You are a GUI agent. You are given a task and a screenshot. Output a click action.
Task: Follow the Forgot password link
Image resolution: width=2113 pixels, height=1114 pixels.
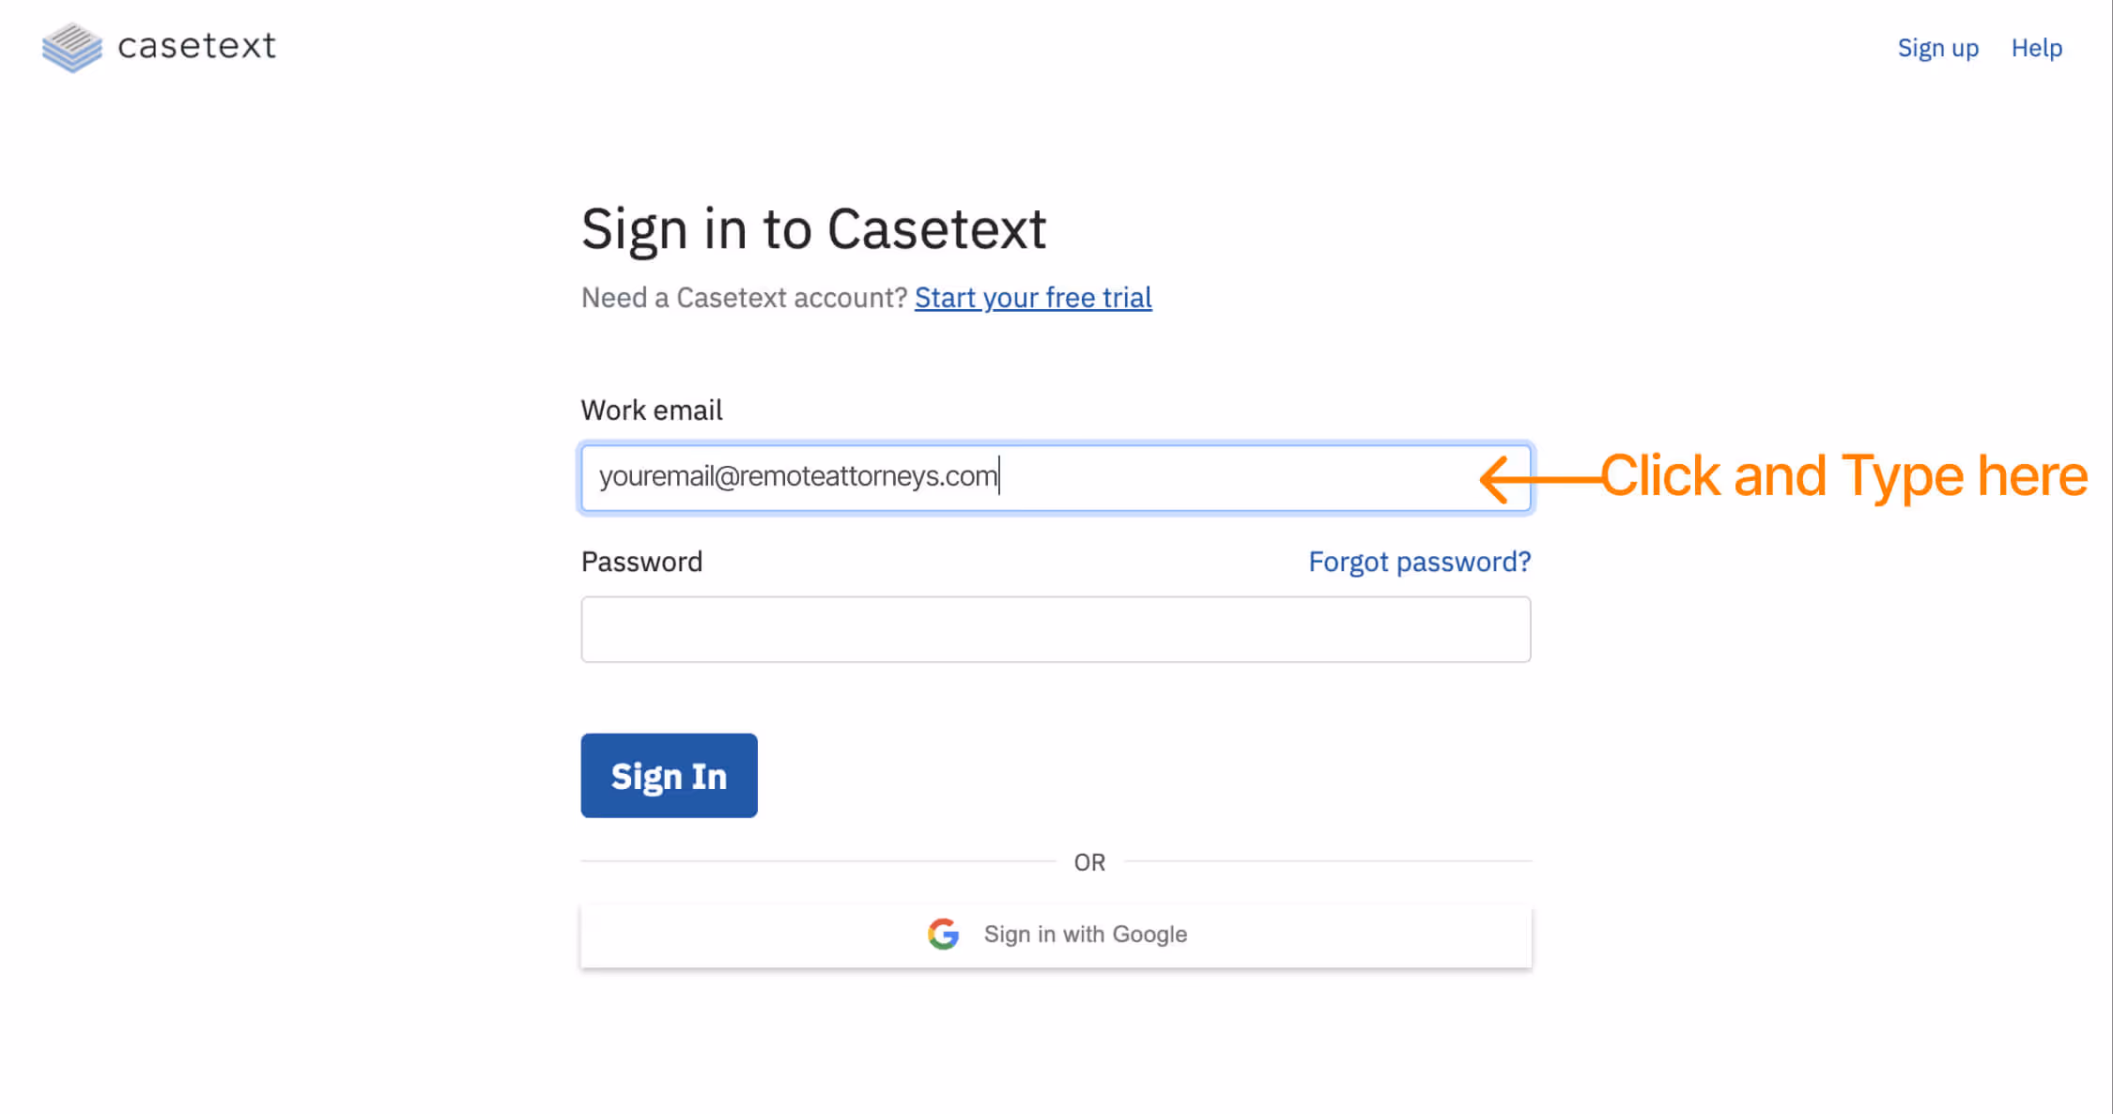1419,561
